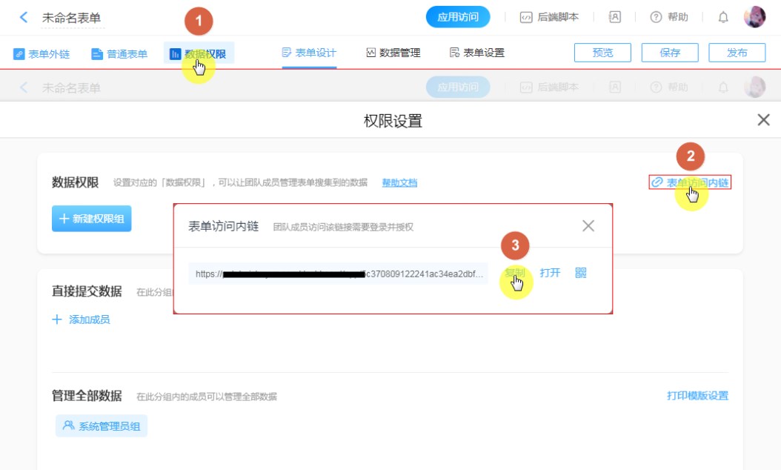Click the user avatar at top right
This screenshot has height=470, width=781.
click(754, 17)
